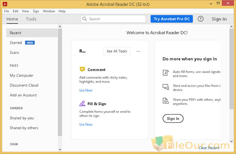Switch to the Home tab
The width and height of the screenshot is (236, 154).
tap(12, 19)
